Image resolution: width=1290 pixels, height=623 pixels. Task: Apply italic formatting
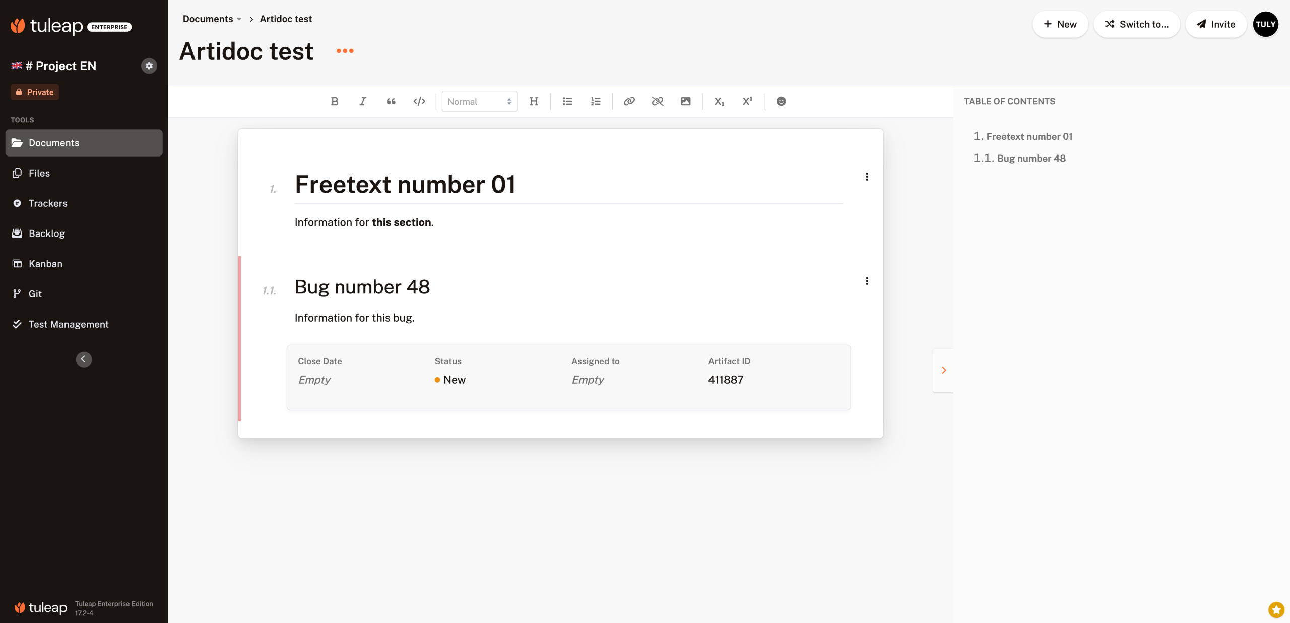362,101
